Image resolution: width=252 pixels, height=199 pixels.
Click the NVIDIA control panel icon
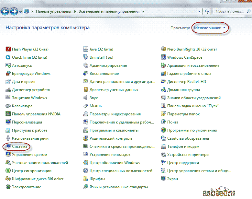(x=8, y=114)
